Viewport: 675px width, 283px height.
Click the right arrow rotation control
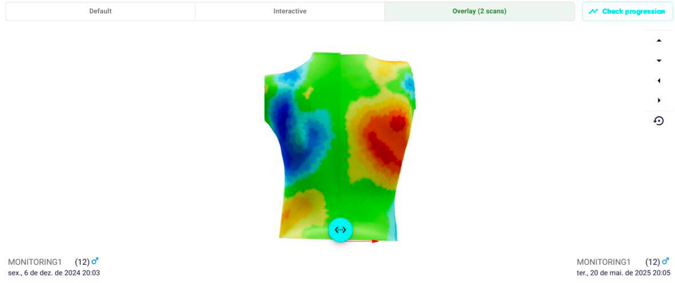pos(659,101)
